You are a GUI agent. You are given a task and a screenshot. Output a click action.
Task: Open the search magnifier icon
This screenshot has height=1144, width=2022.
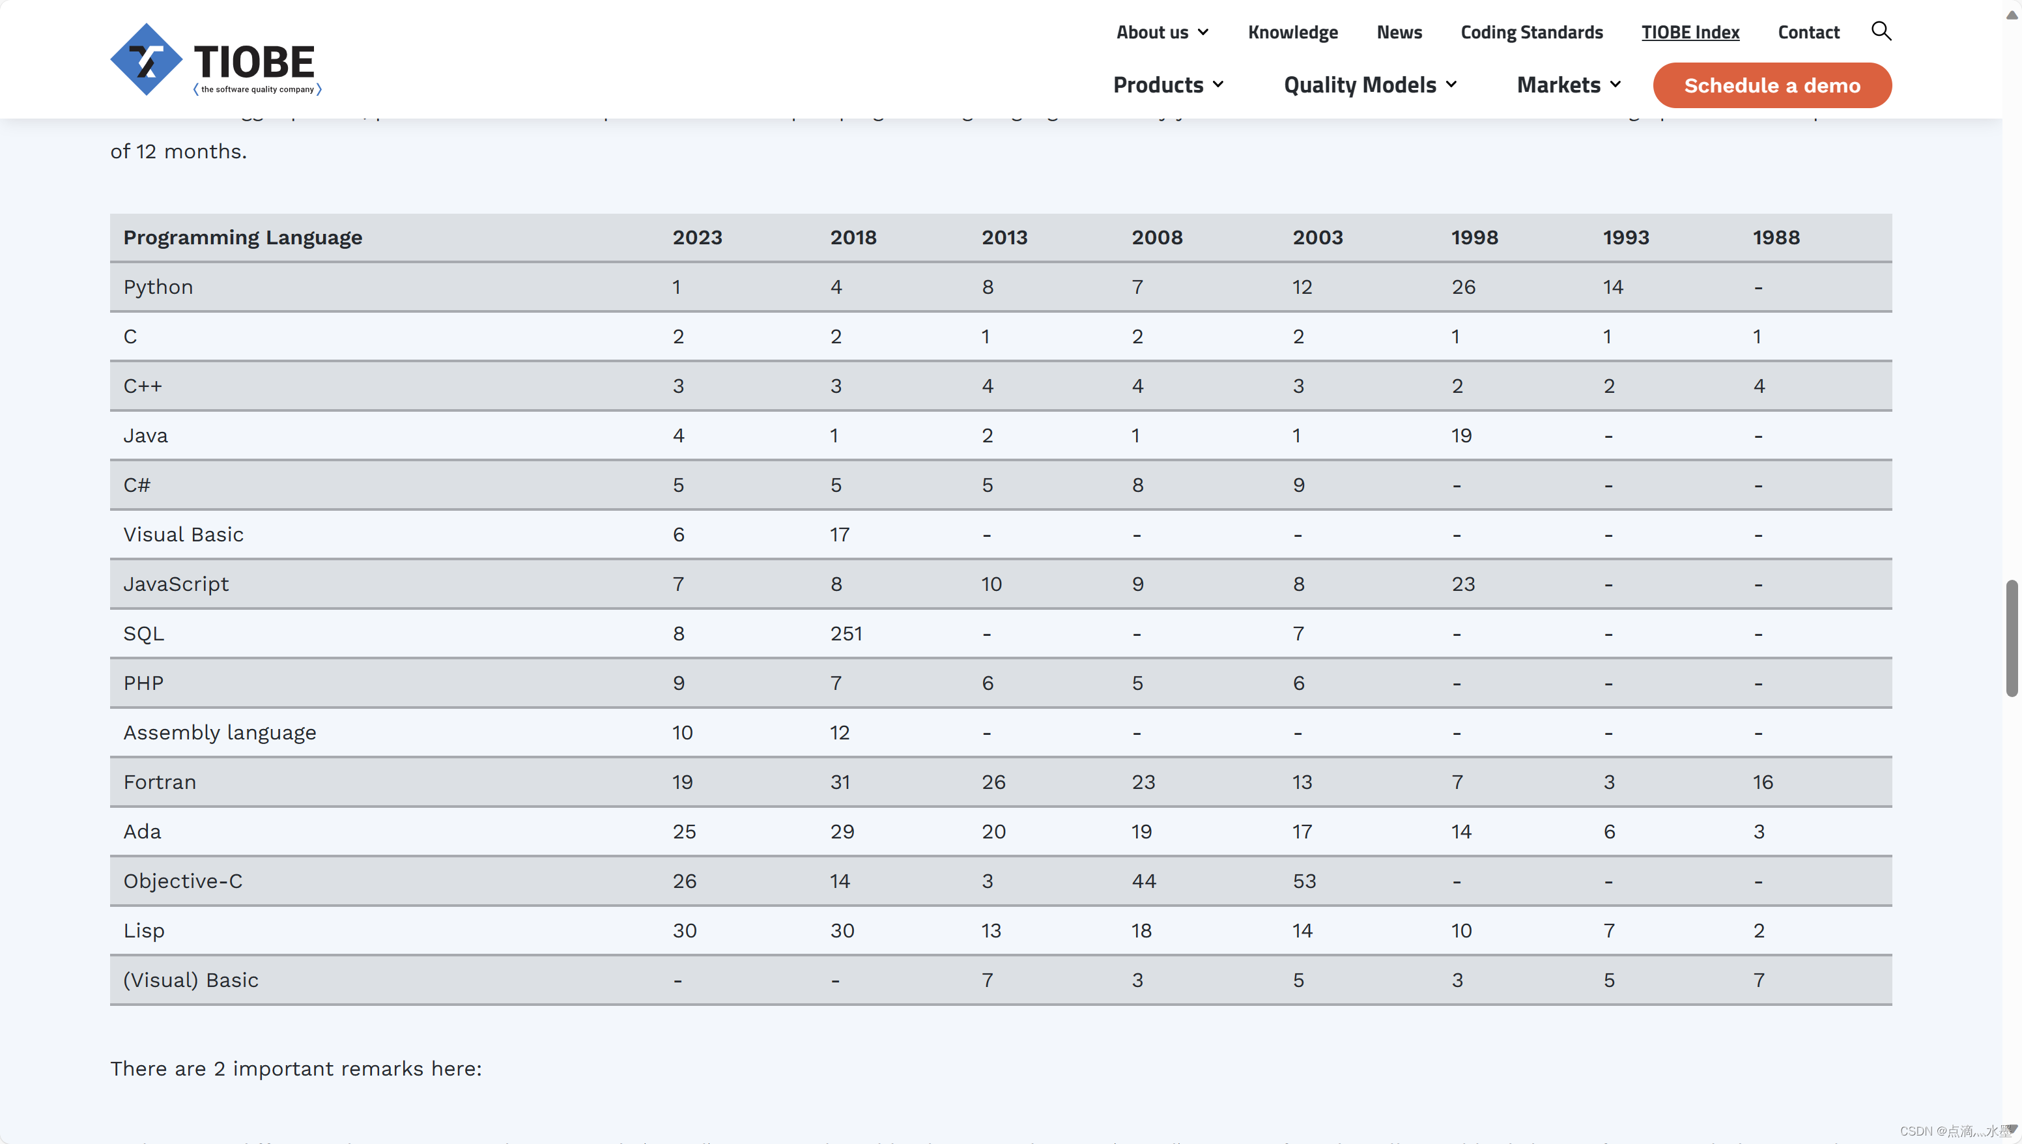click(x=1881, y=31)
